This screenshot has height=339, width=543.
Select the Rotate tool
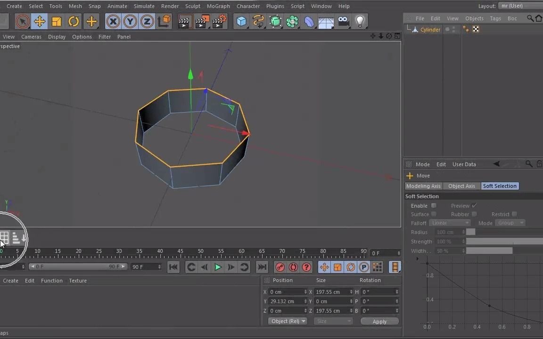coord(74,21)
